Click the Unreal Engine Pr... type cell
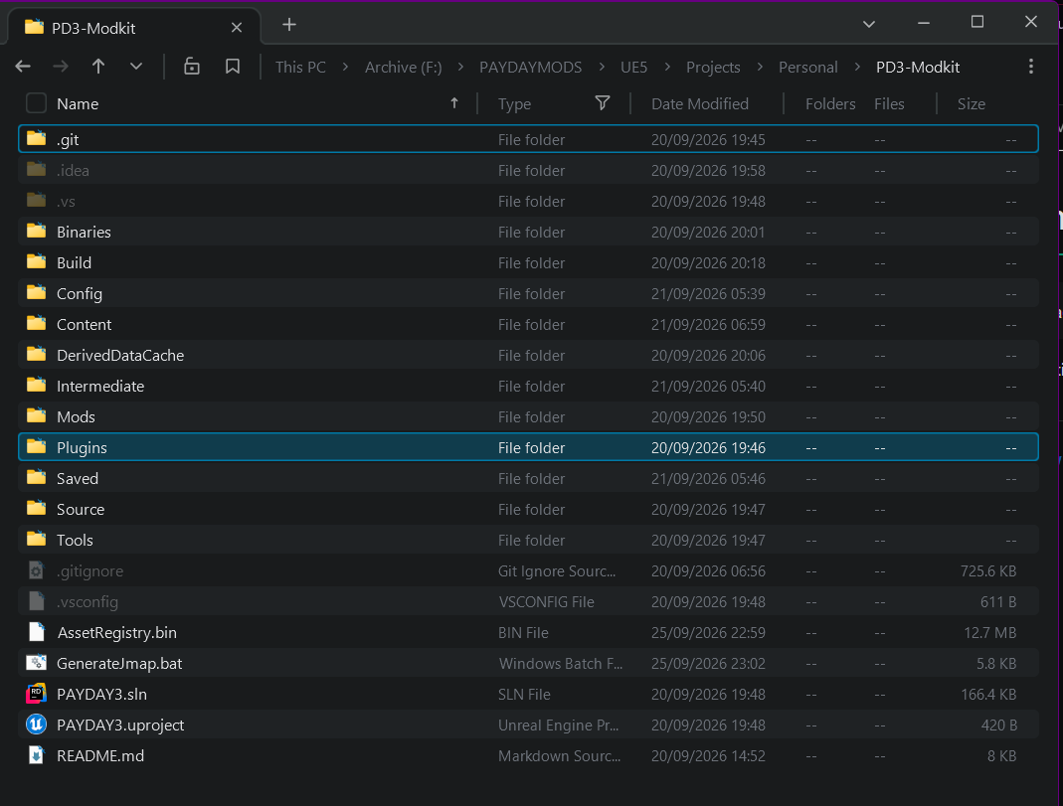 tap(559, 725)
